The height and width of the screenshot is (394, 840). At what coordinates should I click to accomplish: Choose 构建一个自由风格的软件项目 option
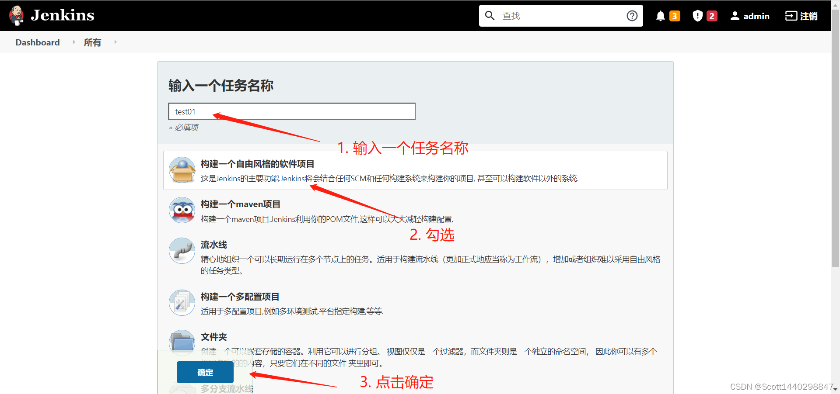pyautogui.click(x=258, y=164)
